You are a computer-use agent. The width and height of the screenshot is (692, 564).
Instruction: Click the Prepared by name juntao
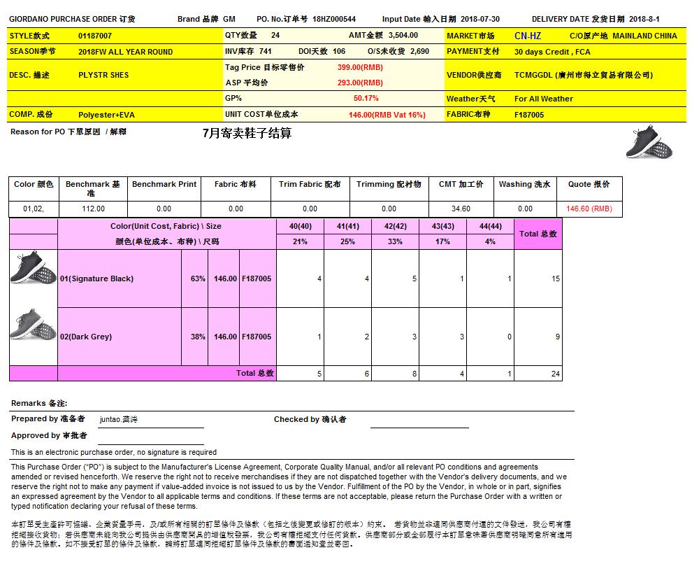[119, 419]
